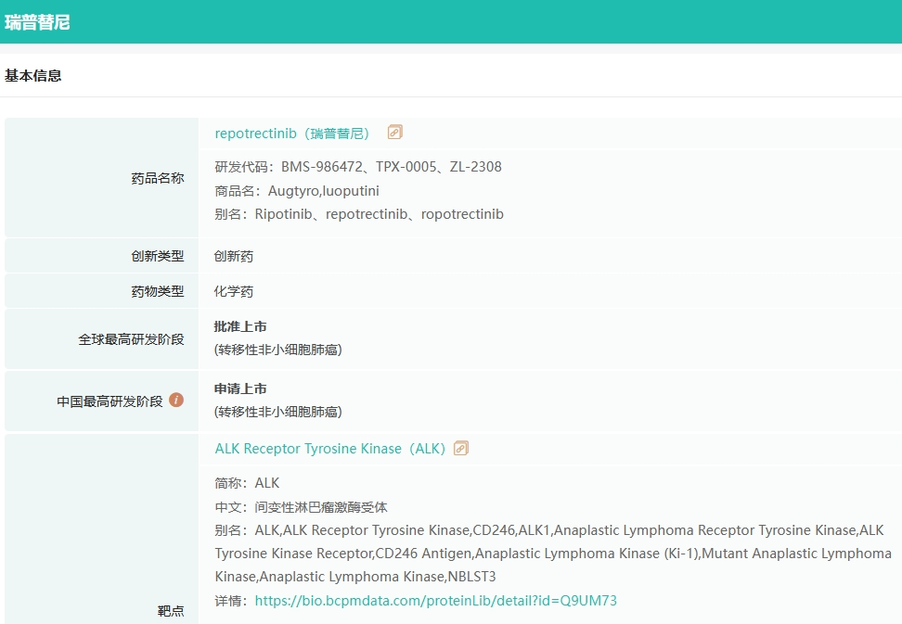Click the link icon beside repotrectinib（瑞普替尼）

[395, 133]
